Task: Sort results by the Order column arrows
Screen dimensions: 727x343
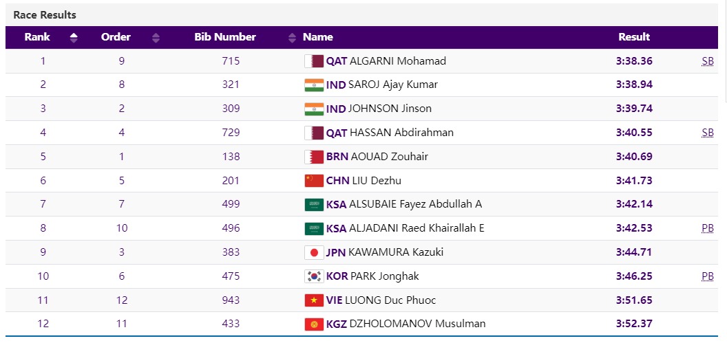Action: click(x=156, y=38)
